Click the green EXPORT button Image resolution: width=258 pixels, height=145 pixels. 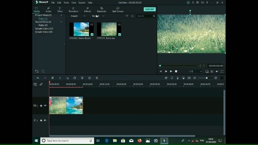(x=150, y=9)
